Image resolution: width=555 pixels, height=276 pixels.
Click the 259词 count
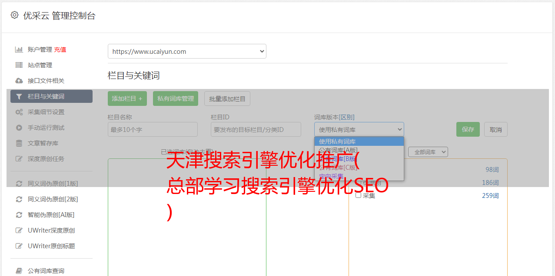pos(490,196)
